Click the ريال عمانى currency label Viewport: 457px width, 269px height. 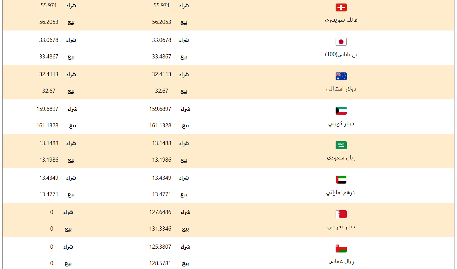(341, 261)
